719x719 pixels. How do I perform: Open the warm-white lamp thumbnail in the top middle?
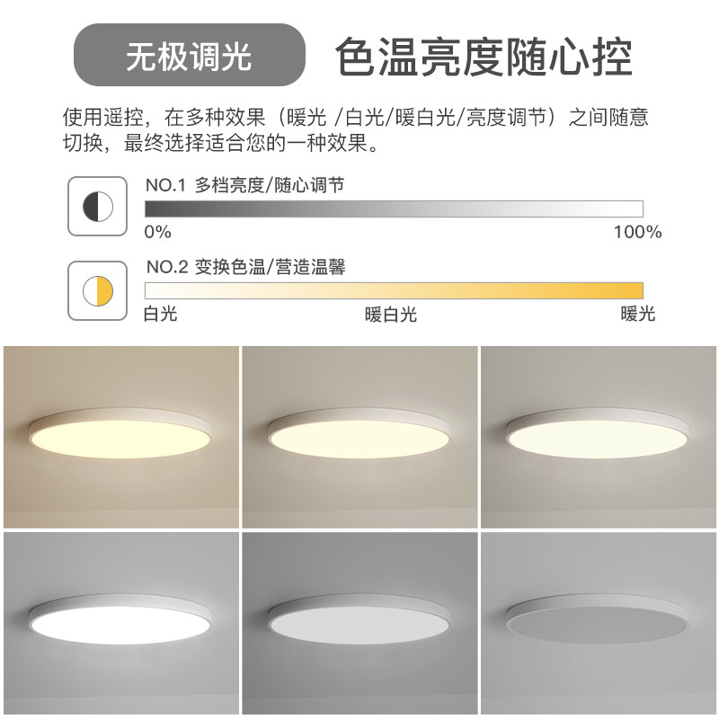359,437
